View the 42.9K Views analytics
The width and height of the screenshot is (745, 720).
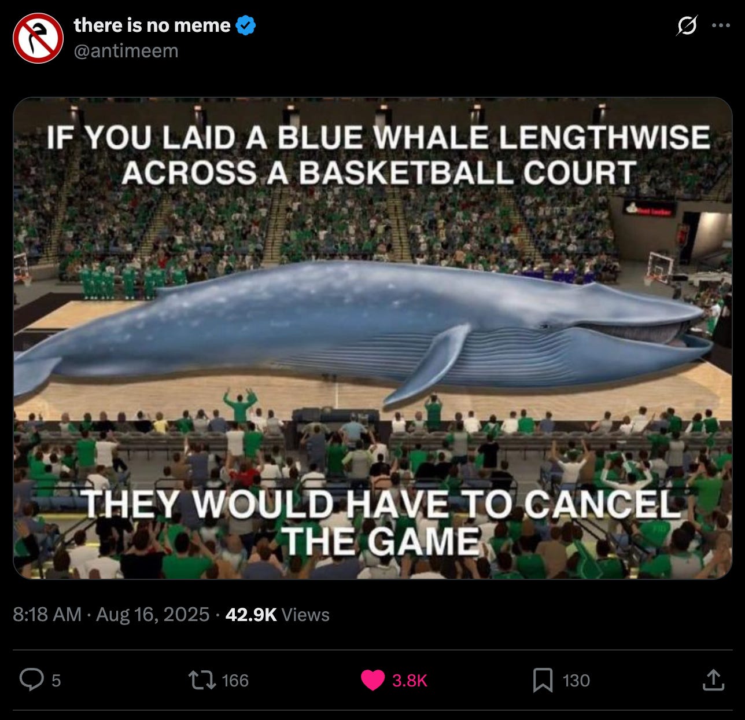coord(278,614)
